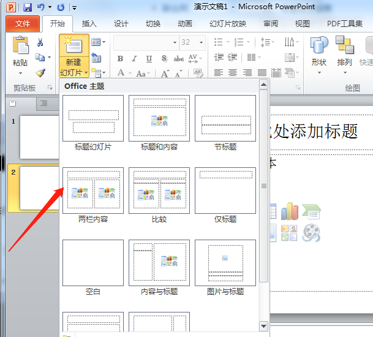
Task: Open the Shapes gallery
Action: click(319, 55)
